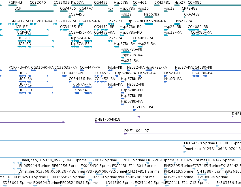
Task: Click the Hsp67Bb gene label
Action: coord(127,8)
